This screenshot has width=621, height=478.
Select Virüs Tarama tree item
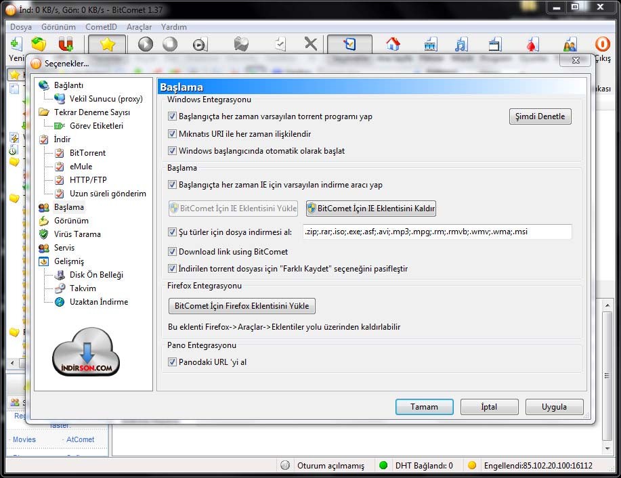pos(77,234)
